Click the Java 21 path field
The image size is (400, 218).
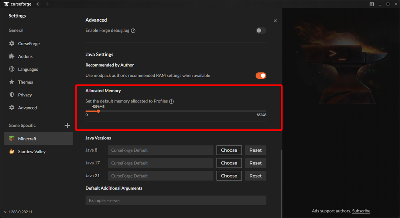[160, 176]
